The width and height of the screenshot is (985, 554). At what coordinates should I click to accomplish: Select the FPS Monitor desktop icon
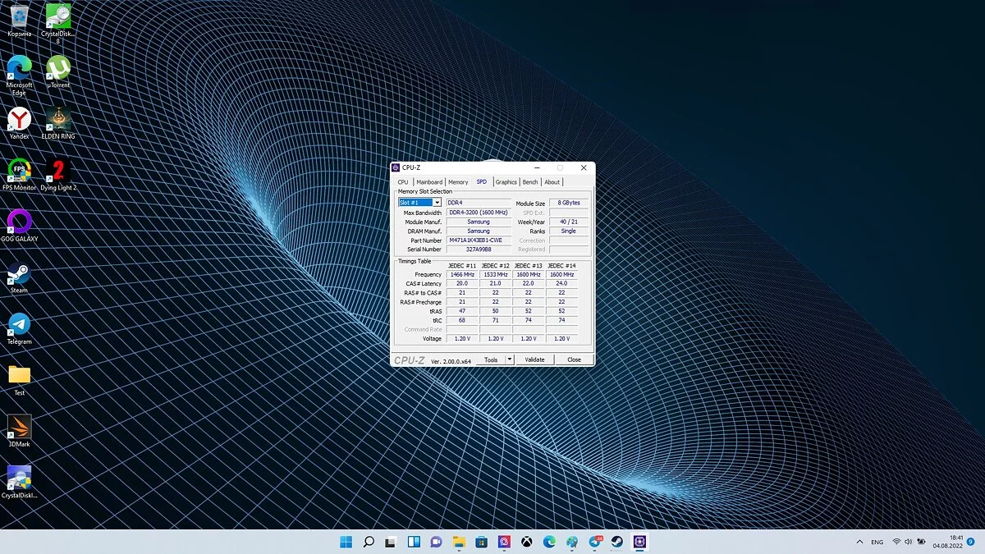[x=19, y=171]
